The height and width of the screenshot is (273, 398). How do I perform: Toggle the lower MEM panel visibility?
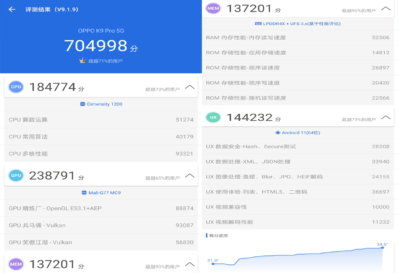click(x=190, y=263)
